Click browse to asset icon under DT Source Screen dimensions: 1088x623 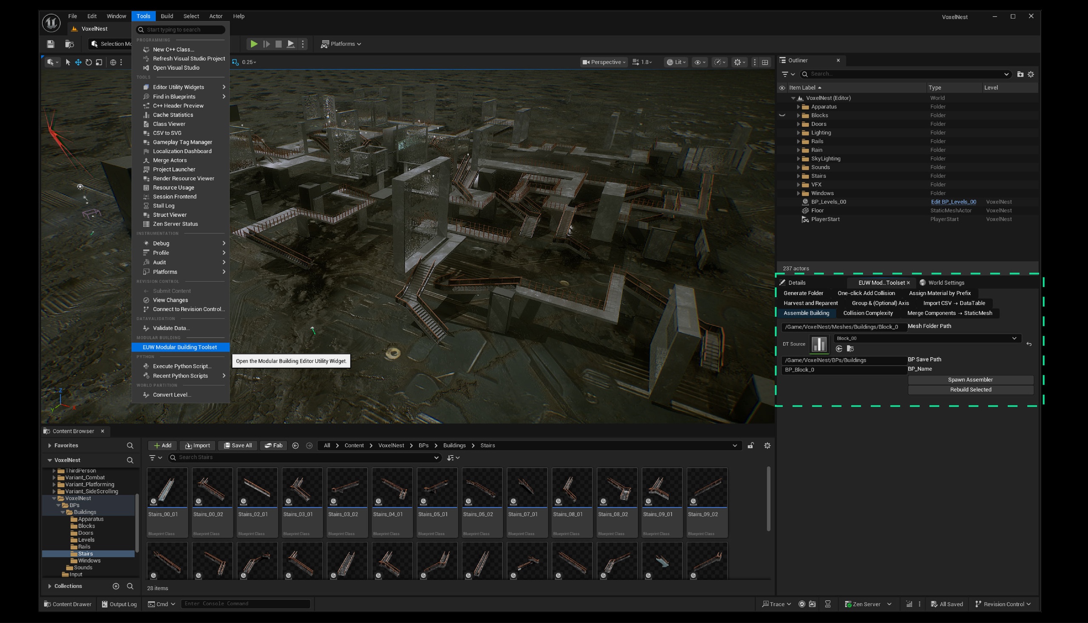pos(850,349)
